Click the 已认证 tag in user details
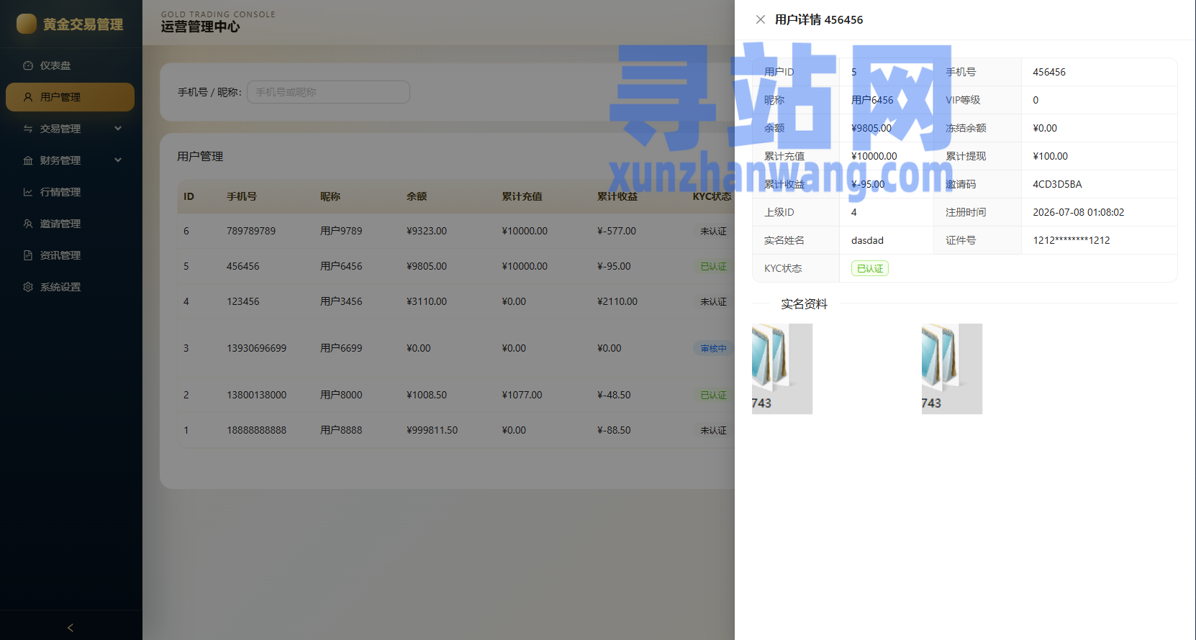1196x640 pixels. [870, 268]
